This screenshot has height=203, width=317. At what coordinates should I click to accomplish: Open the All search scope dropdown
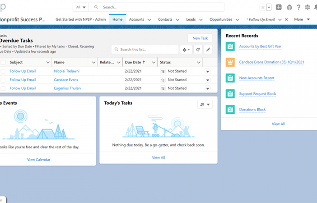(81, 7)
